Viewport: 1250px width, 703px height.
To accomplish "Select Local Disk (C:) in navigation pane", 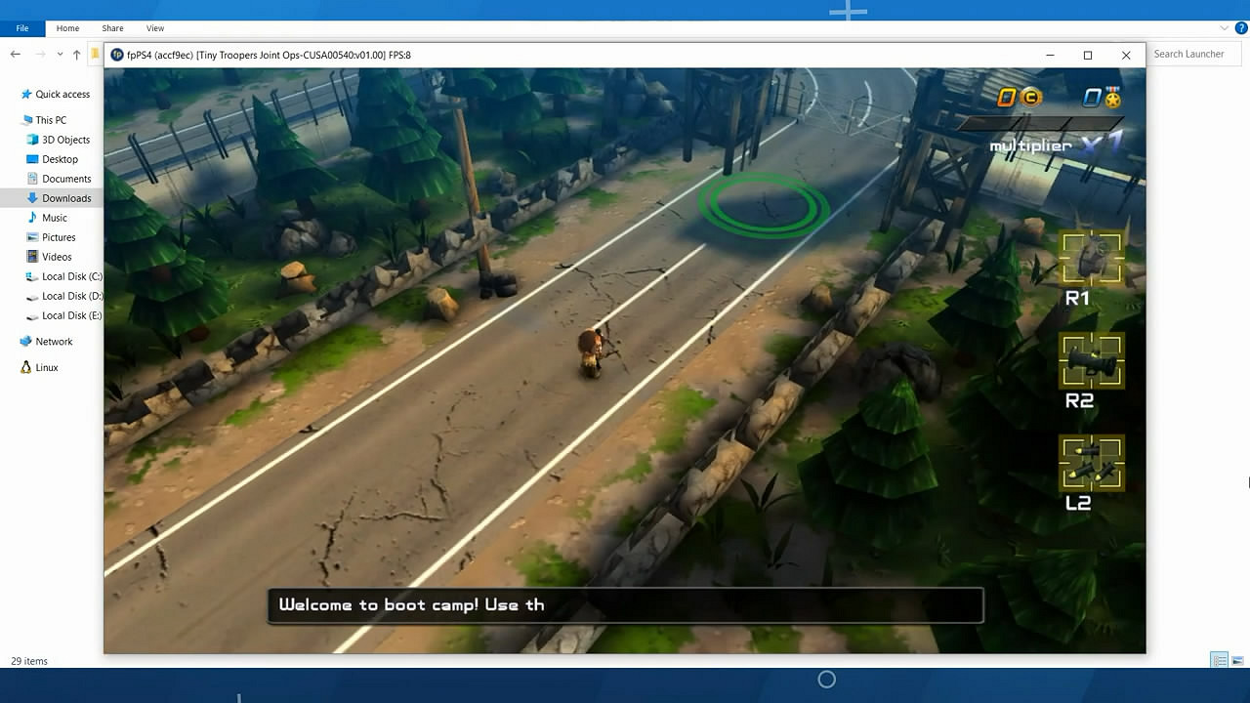I will [71, 276].
